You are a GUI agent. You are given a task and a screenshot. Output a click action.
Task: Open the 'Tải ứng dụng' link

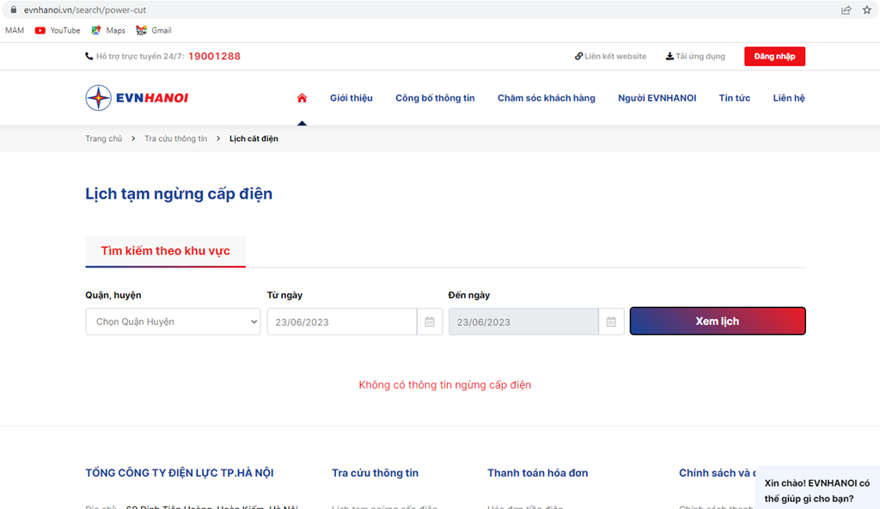(695, 56)
